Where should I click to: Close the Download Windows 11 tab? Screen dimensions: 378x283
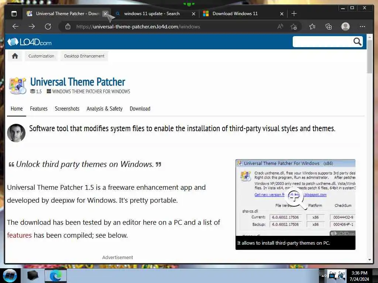pyautogui.click(x=282, y=14)
